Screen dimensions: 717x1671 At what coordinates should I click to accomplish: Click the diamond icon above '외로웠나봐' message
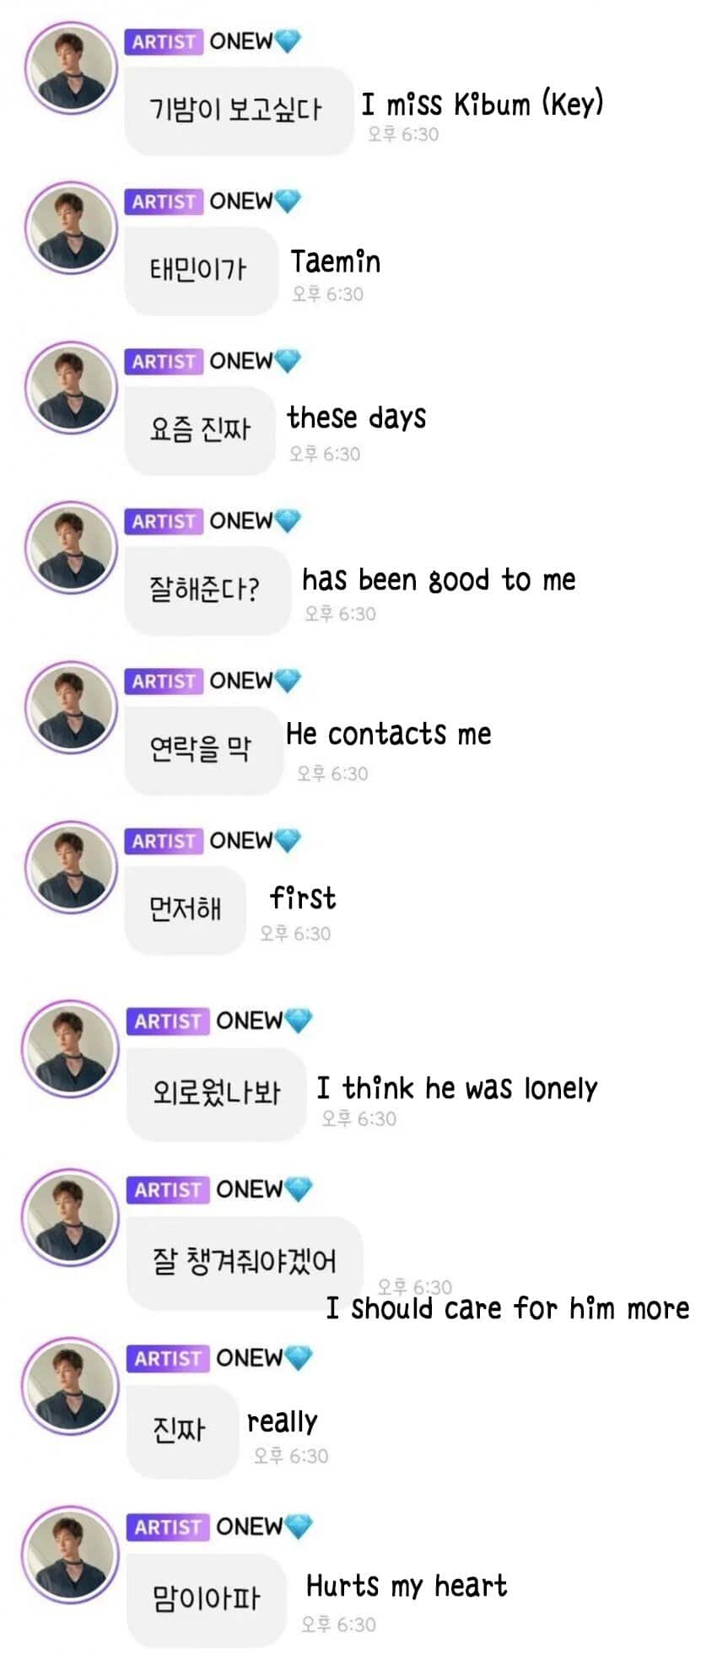tap(299, 1021)
